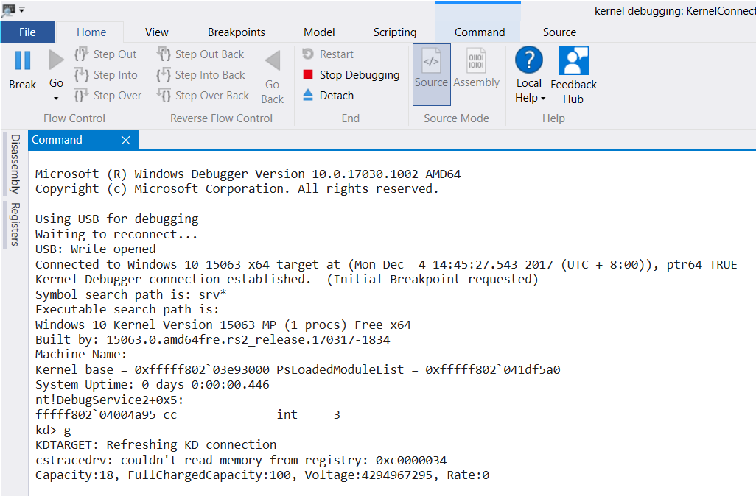Click the Step Over label
Screen dimensions: 756x496
point(117,96)
